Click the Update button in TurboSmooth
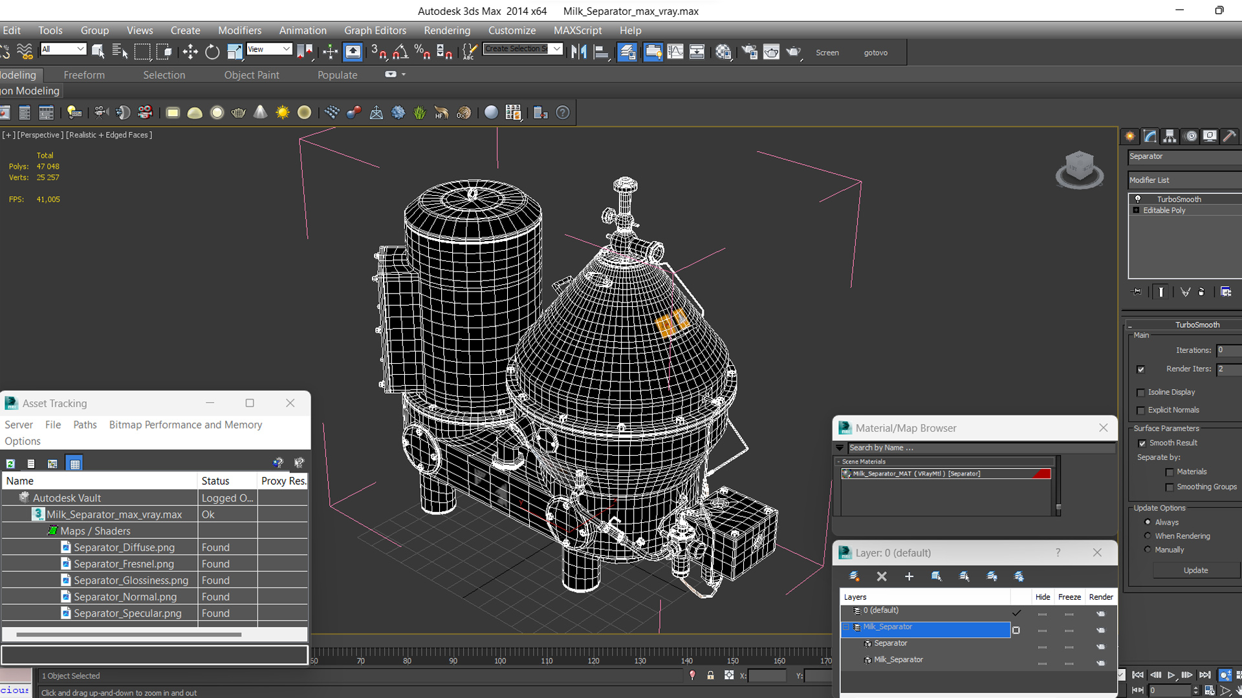Screen dimensions: 1242x698 (1196, 571)
